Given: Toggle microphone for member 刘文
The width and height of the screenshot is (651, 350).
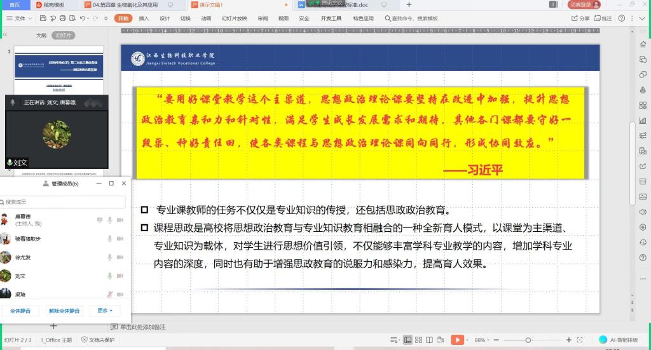Looking at the screenshot, I should click(x=109, y=276).
